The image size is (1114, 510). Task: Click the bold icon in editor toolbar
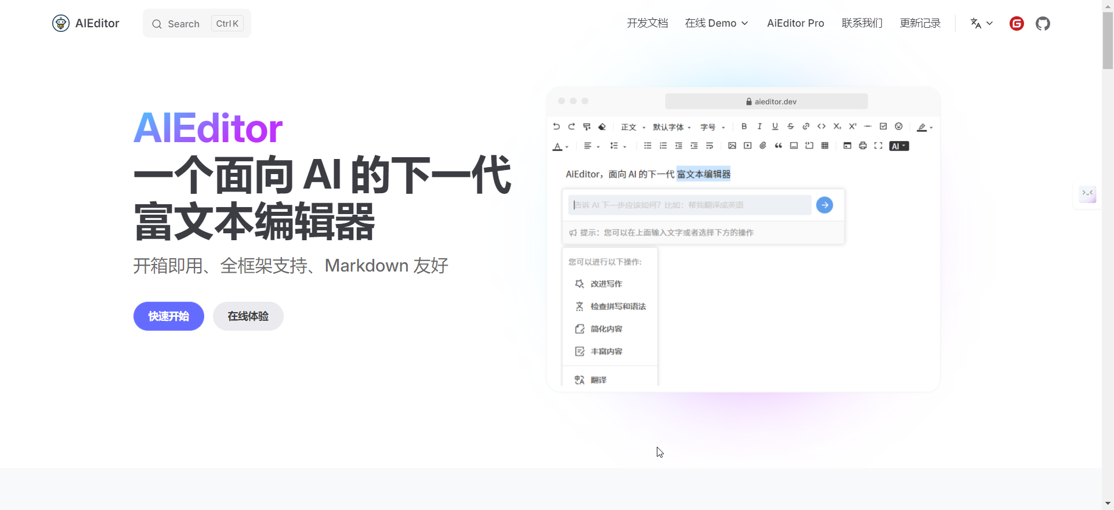coord(744,126)
